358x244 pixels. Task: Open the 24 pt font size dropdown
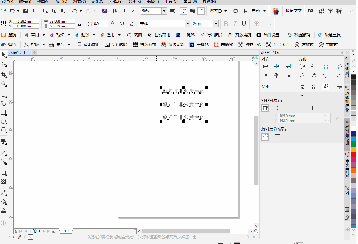216,23
